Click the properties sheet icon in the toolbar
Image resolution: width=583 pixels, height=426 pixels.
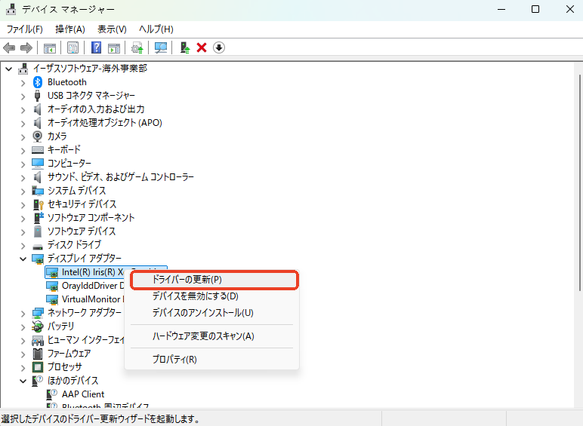[72, 48]
